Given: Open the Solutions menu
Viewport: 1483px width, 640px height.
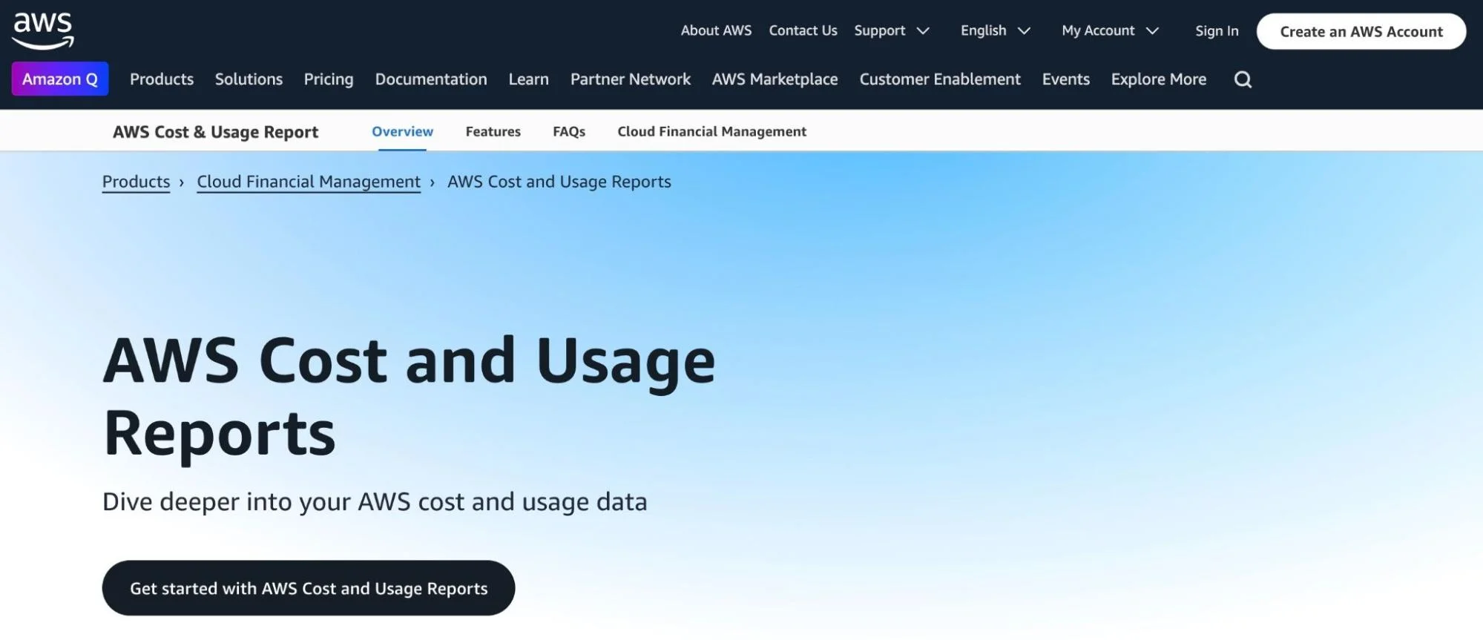Looking at the screenshot, I should pos(249,79).
